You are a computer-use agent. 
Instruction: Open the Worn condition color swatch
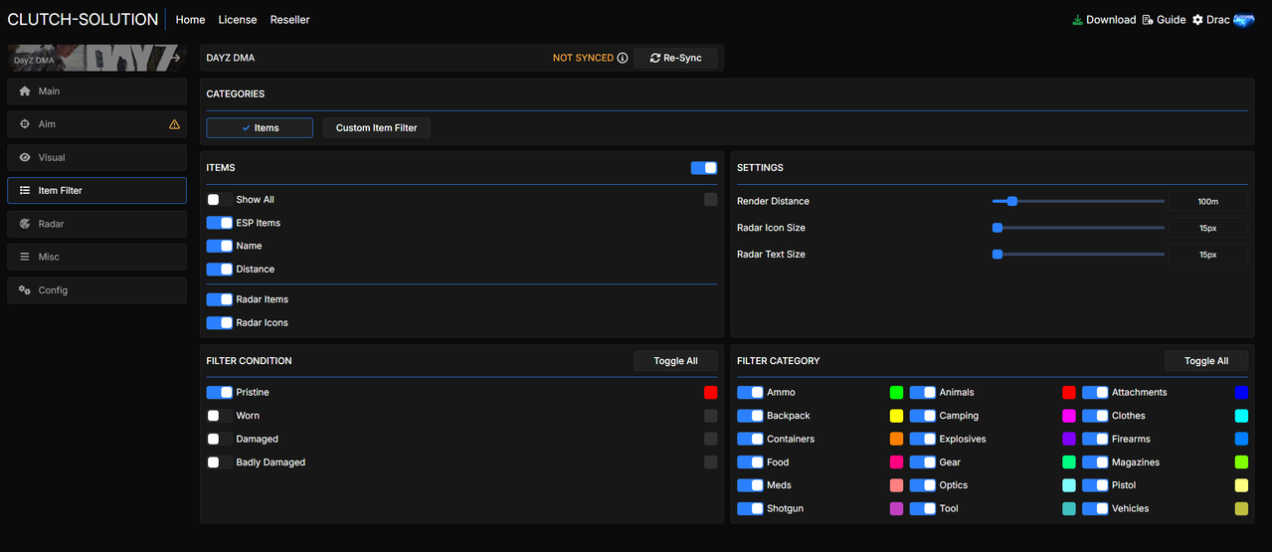click(710, 416)
